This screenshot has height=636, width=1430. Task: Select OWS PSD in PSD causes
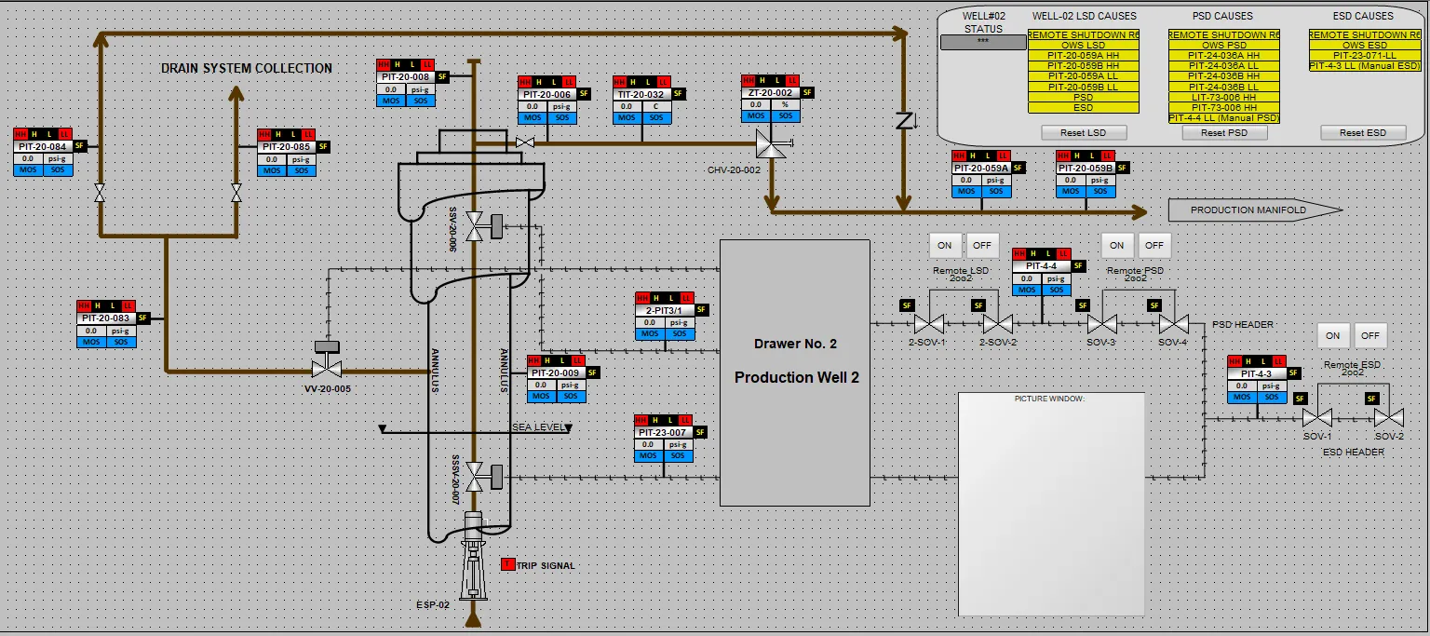click(1224, 46)
